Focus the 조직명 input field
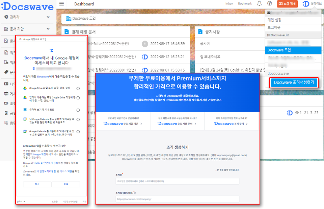Screen dimensions: 324x209 (177, 181)
